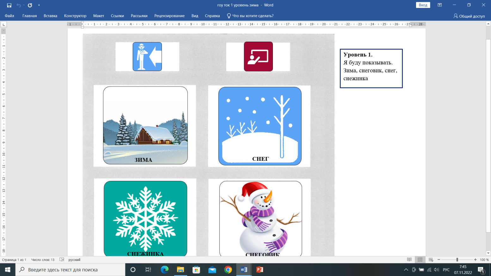Expand Customize Quick Access Toolbar dropdown
The image size is (491, 276).
point(39,5)
